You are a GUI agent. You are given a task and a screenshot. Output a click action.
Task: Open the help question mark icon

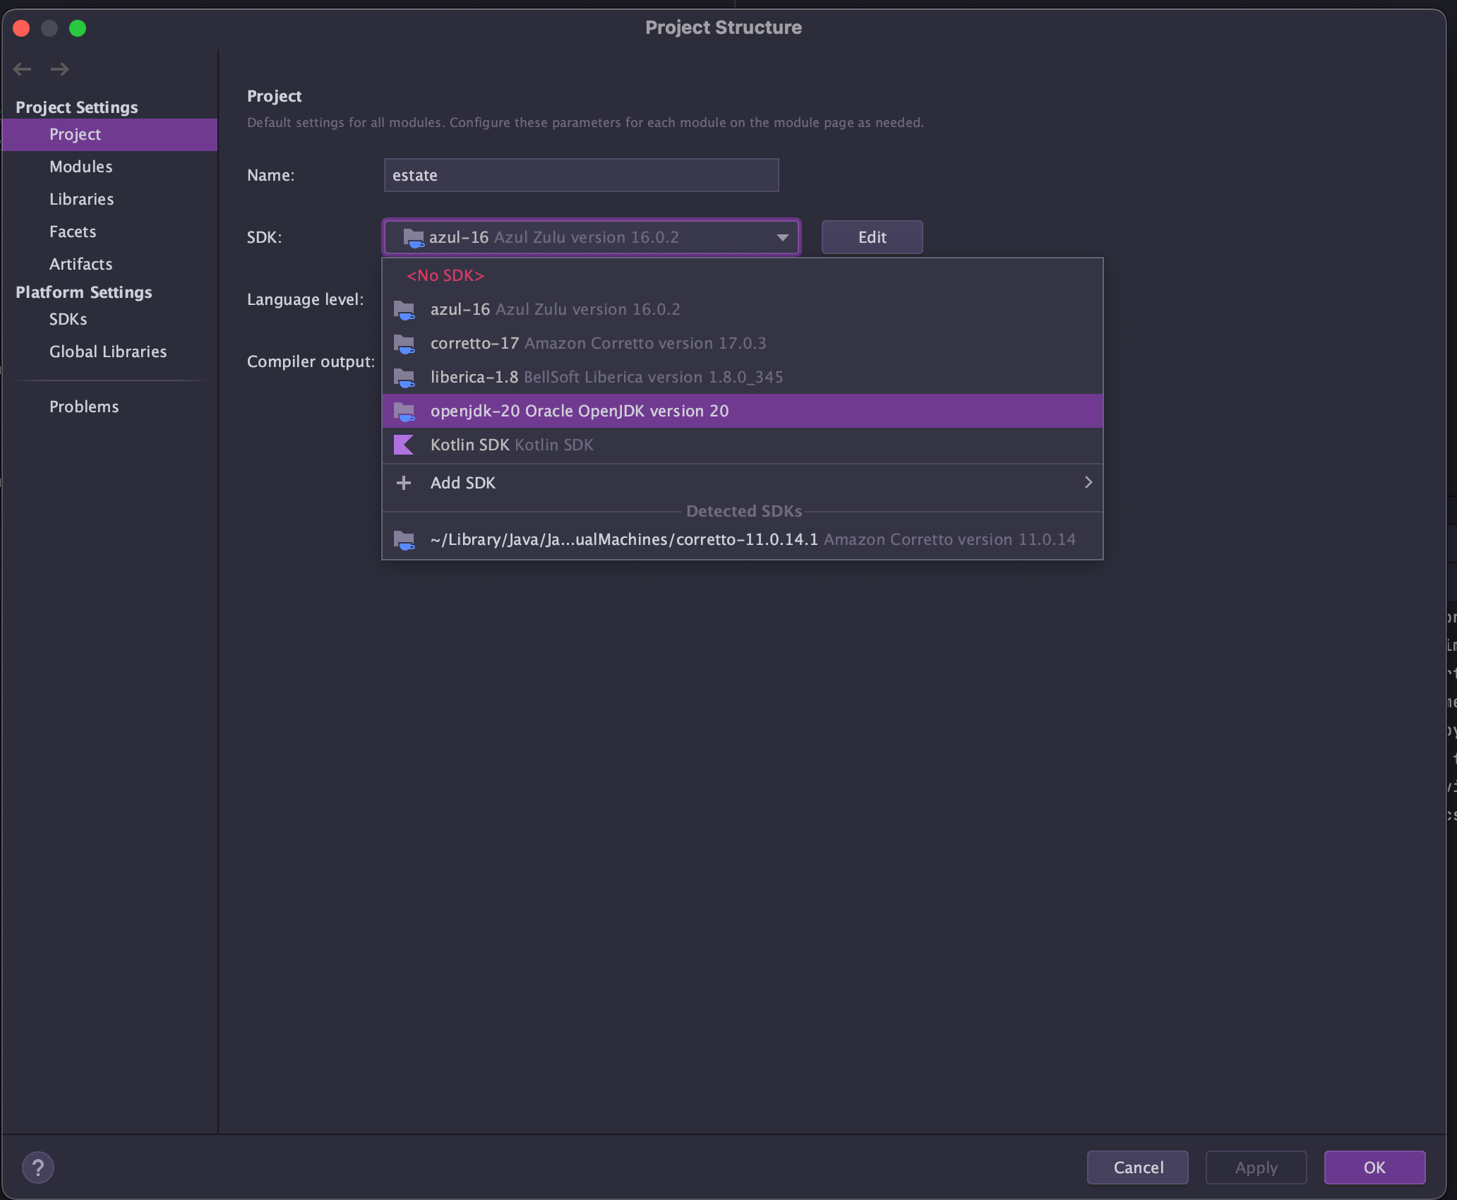pos(38,1168)
